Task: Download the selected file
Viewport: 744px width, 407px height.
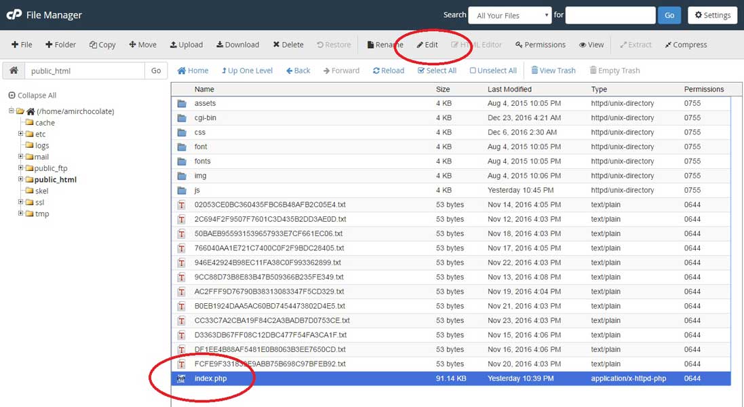Action: click(x=238, y=45)
